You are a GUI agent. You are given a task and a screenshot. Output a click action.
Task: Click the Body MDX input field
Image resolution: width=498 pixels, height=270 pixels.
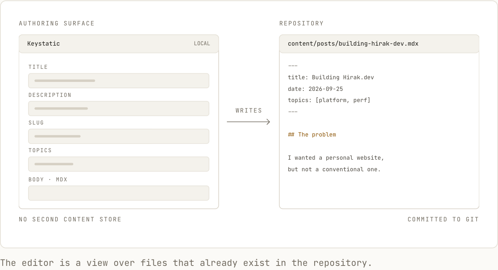coord(118,193)
